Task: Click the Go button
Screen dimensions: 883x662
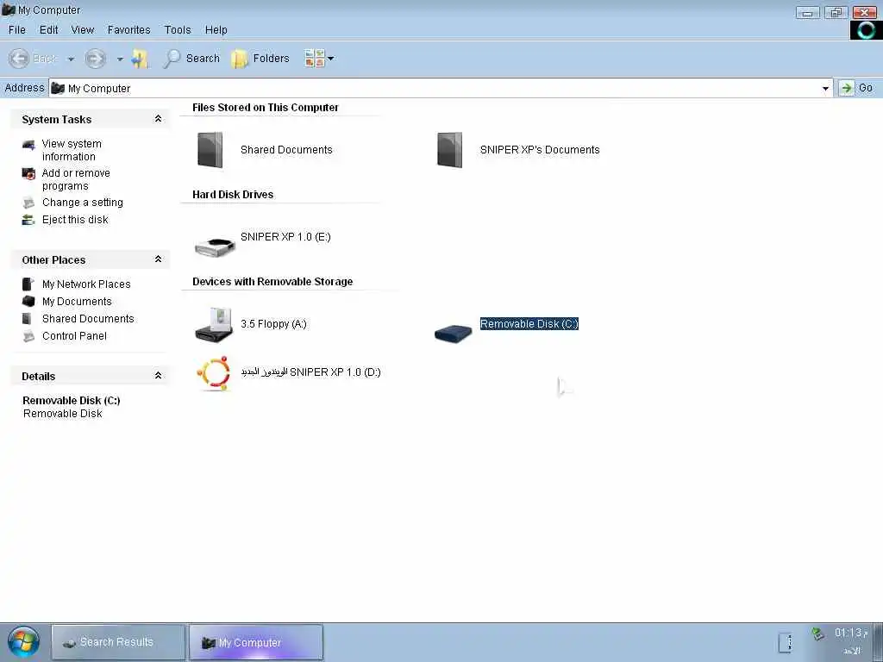Action: 856,88
